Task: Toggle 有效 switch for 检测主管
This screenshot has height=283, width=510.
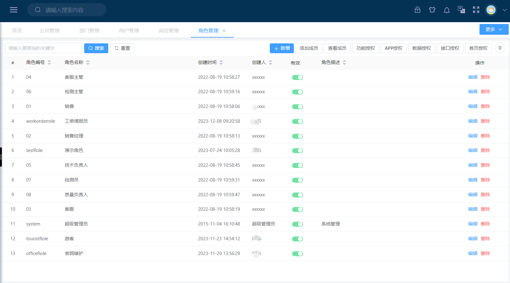Action: click(298, 92)
